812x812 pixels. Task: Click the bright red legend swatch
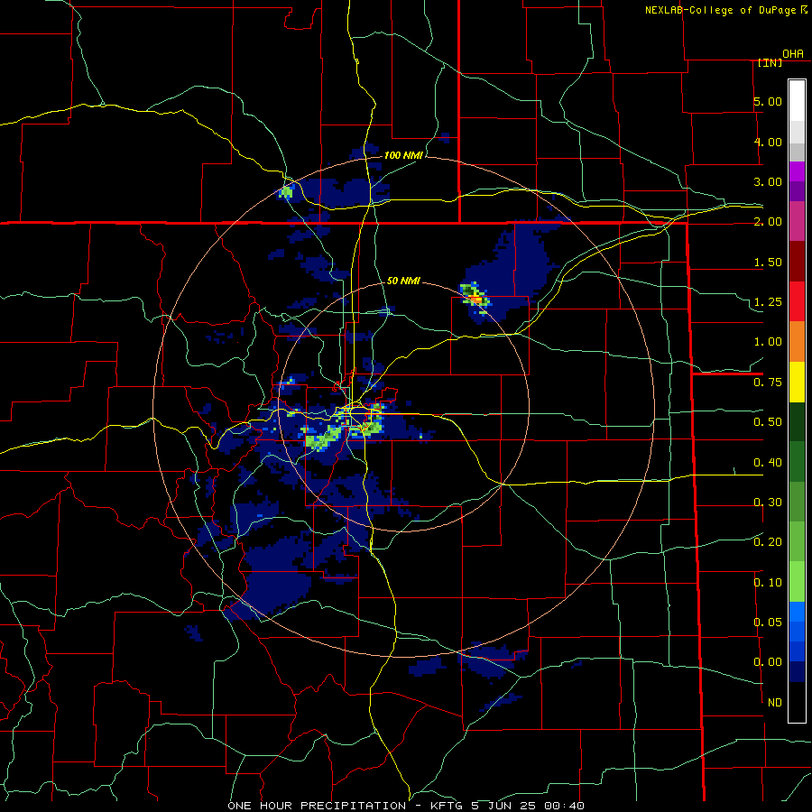point(797,302)
